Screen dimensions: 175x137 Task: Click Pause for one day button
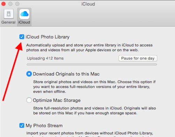click(138, 58)
